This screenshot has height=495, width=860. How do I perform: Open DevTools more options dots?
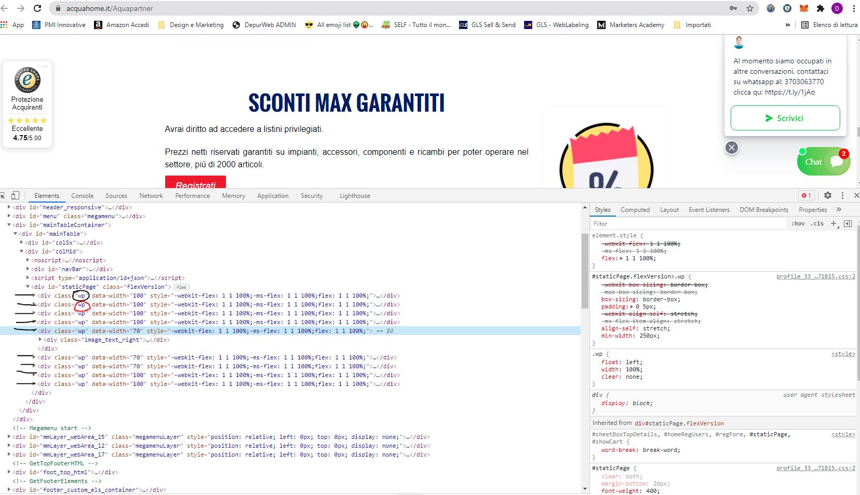[x=842, y=195]
